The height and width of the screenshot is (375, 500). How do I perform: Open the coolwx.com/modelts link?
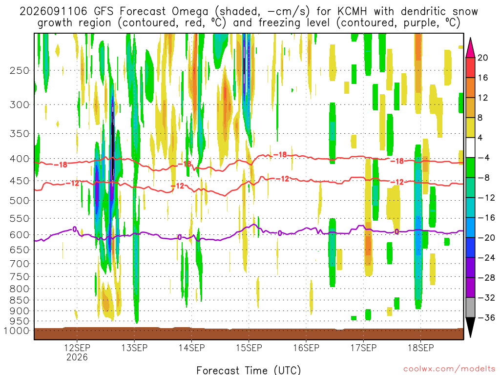click(449, 369)
